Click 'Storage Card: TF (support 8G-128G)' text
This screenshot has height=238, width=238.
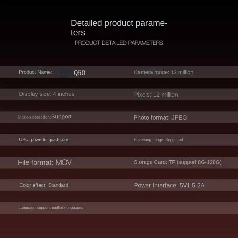178,162
